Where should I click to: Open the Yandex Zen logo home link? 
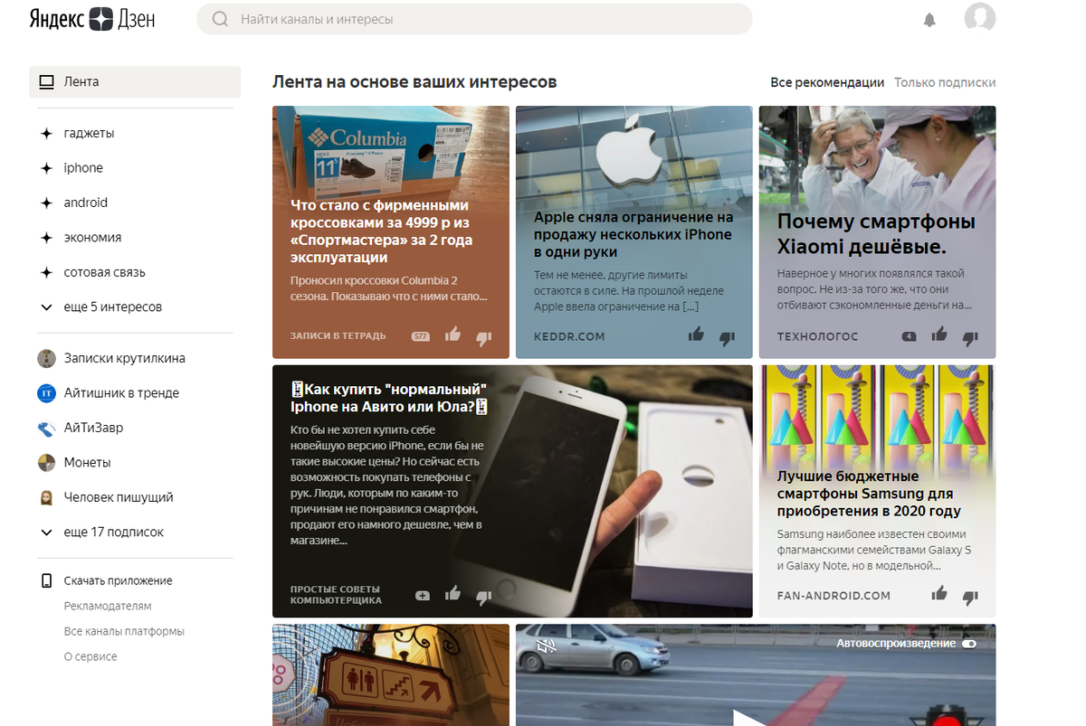point(91,19)
